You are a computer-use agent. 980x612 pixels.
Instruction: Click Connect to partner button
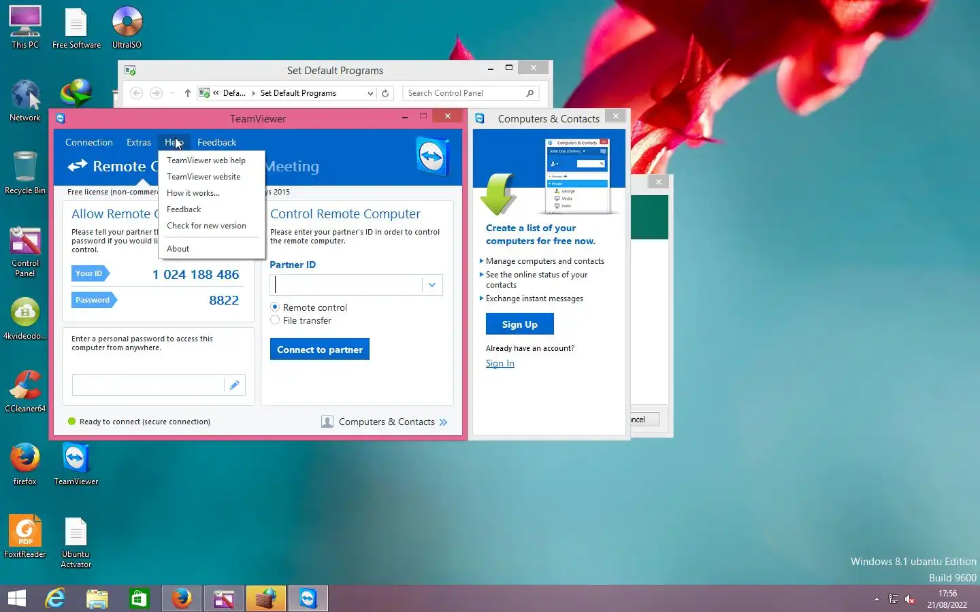[320, 350]
